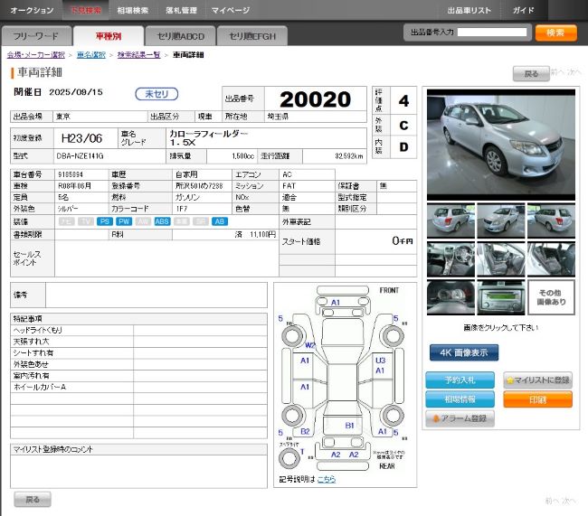Open the rear-right exterior thumbnail
Image resolution: width=588 pixels, height=516 pixels.
click(x=551, y=220)
